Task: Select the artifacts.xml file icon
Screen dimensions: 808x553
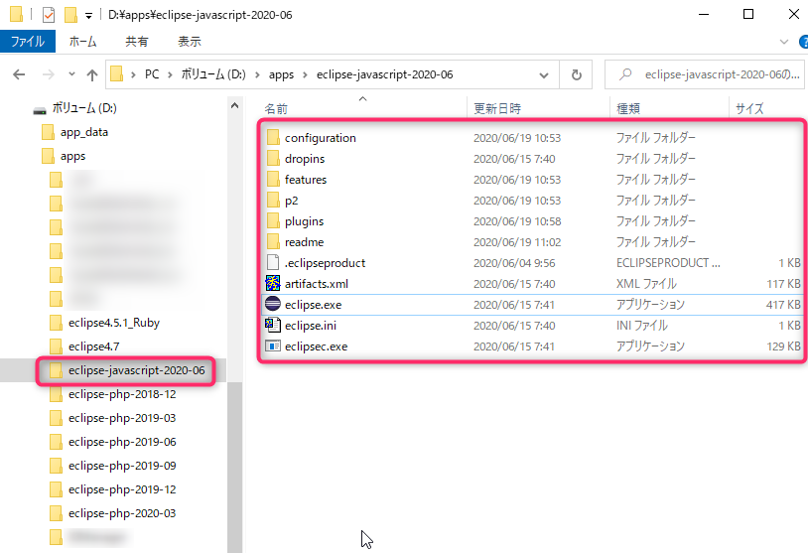Action: pyautogui.click(x=273, y=283)
